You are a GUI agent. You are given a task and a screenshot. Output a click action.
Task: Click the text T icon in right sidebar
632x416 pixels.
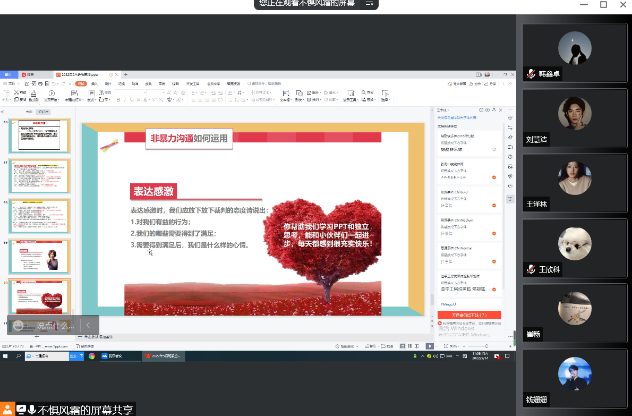tap(510, 199)
